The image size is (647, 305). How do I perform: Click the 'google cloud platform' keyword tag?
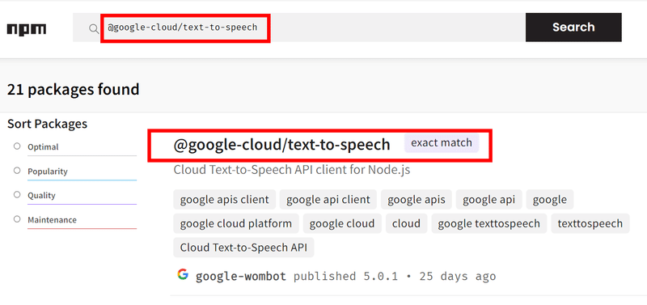tap(236, 224)
